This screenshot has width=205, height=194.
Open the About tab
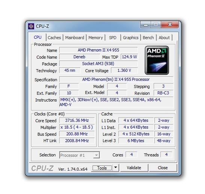pyautogui.click(x=164, y=38)
